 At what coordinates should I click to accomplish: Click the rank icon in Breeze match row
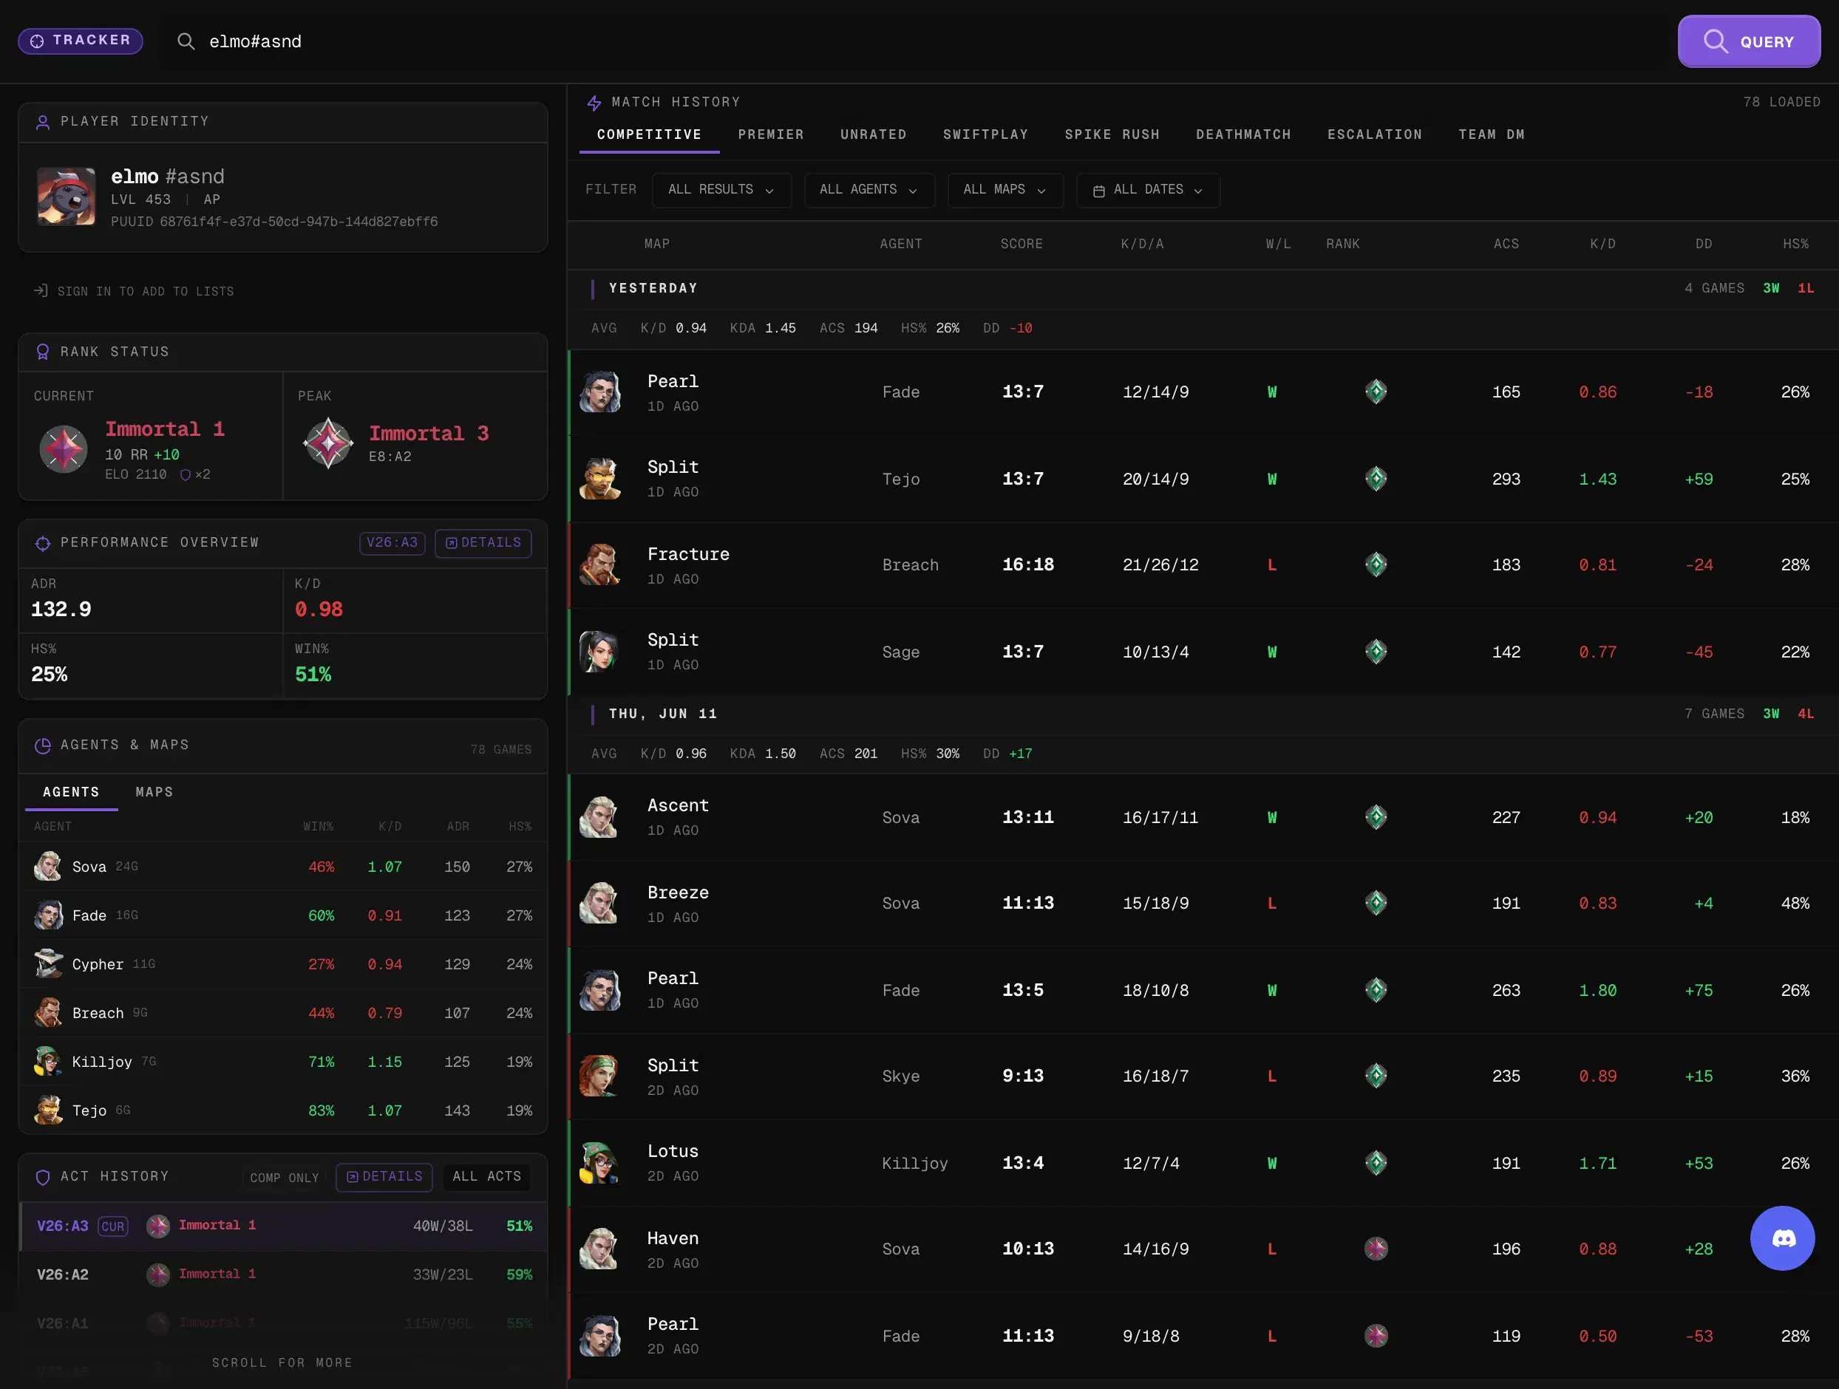pos(1376,904)
